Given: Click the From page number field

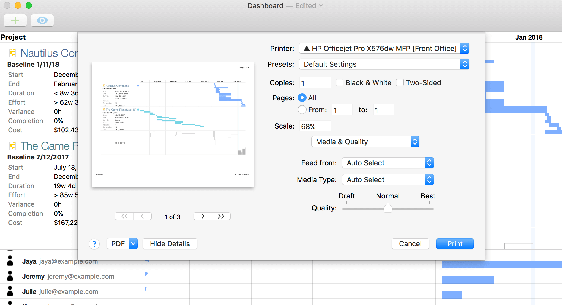Looking at the screenshot, I should [x=342, y=110].
